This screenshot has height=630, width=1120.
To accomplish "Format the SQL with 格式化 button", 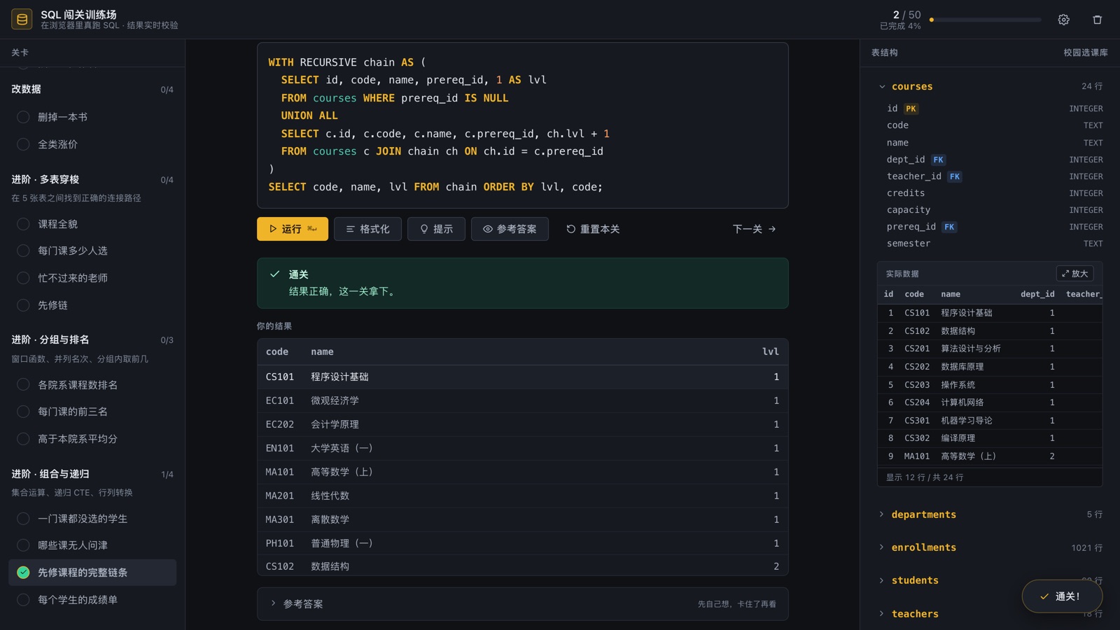I will click(367, 229).
